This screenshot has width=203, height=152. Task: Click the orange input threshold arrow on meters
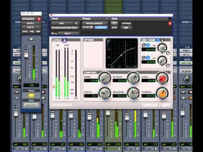(54, 87)
